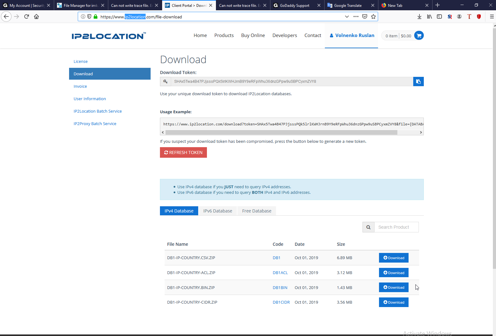Open License in the sidebar
Screen dimensions: 496x336
[x=81, y=61]
